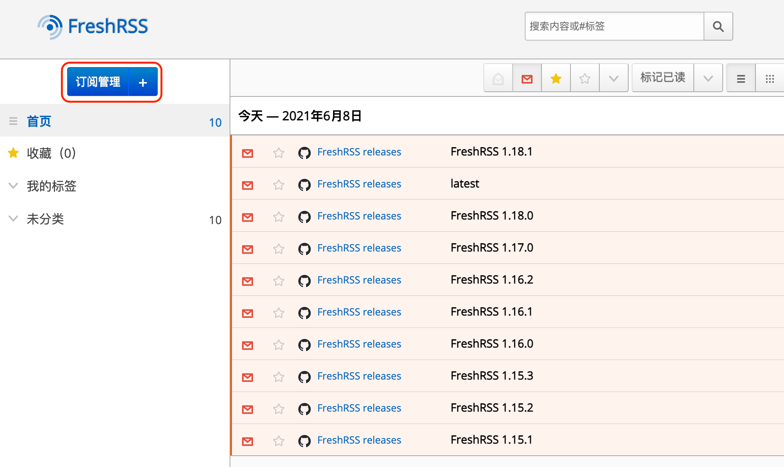Screen dimensions: 784x467
Task: Open article titled FreshRSS 1.17.0
Action: [492, 248]
